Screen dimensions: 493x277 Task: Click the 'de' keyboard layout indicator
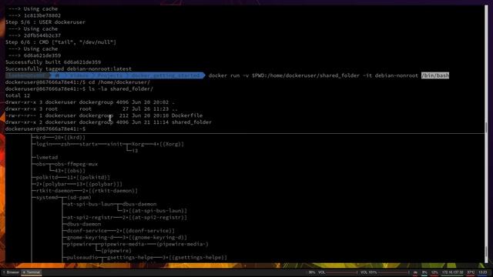pyautogui.click(x=415, y=272)
